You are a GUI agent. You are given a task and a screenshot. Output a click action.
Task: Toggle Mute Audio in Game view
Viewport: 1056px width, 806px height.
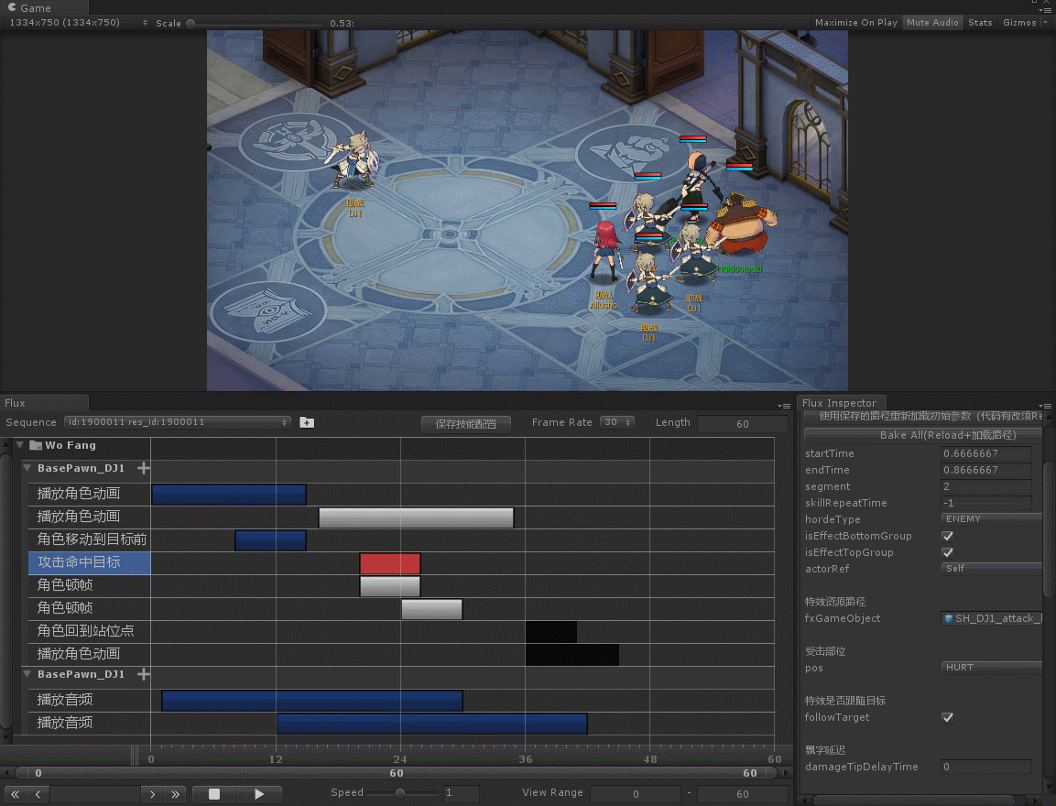point(932,22)
